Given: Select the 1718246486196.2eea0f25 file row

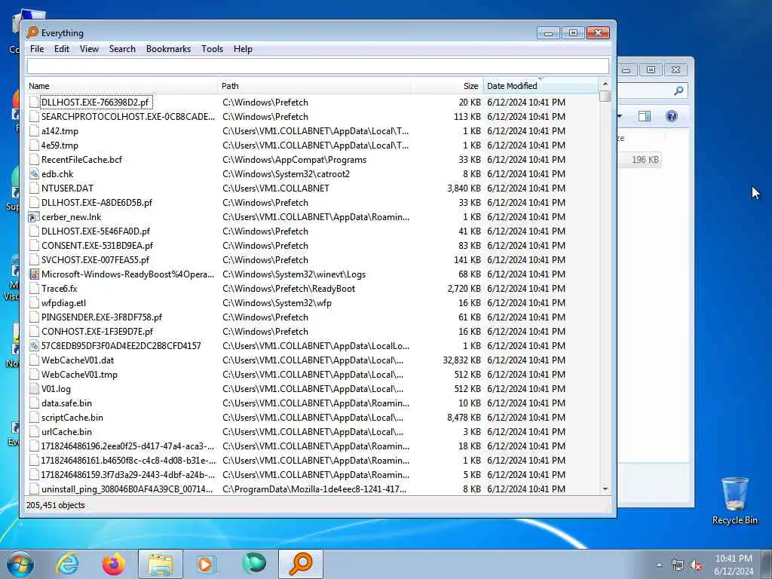Looking at the screenshot, I should [x=313, y=446].
